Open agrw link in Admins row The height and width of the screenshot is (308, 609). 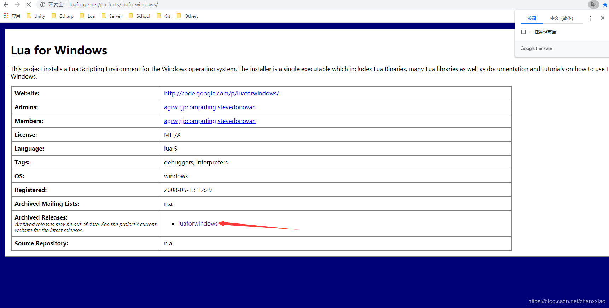(171, 107)
